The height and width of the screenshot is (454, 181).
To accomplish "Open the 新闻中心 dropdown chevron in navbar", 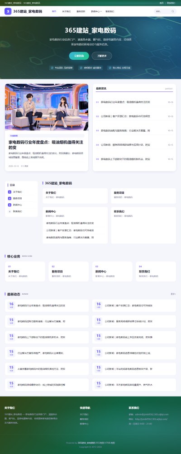I will click(101, 12).
